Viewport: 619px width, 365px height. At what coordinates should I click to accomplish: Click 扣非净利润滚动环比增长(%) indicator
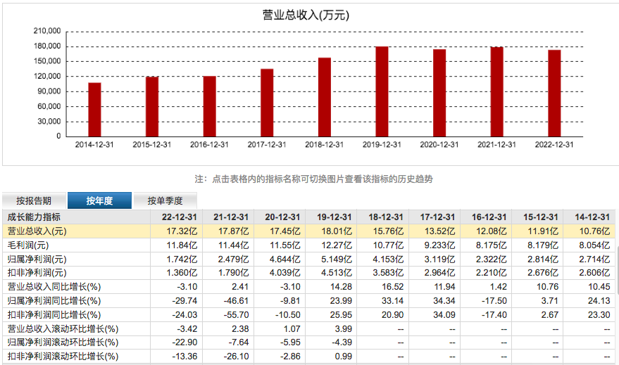(x=63, y=357)
